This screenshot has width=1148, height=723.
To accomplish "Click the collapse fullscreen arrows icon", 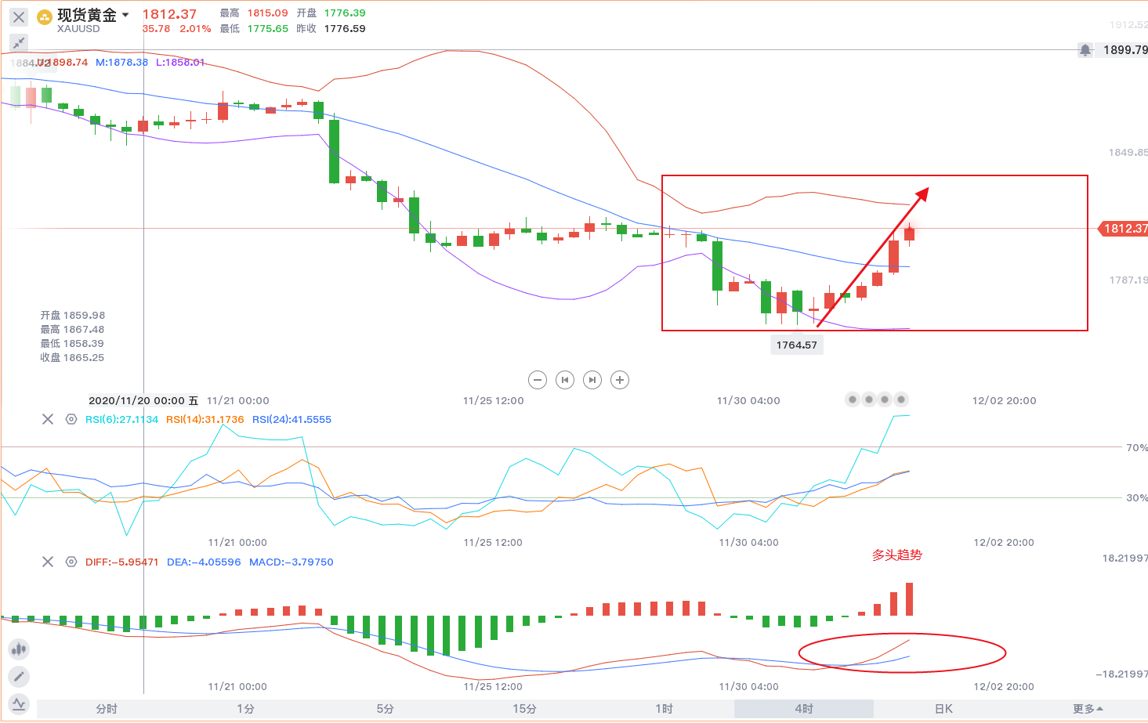I will point(19,42).
